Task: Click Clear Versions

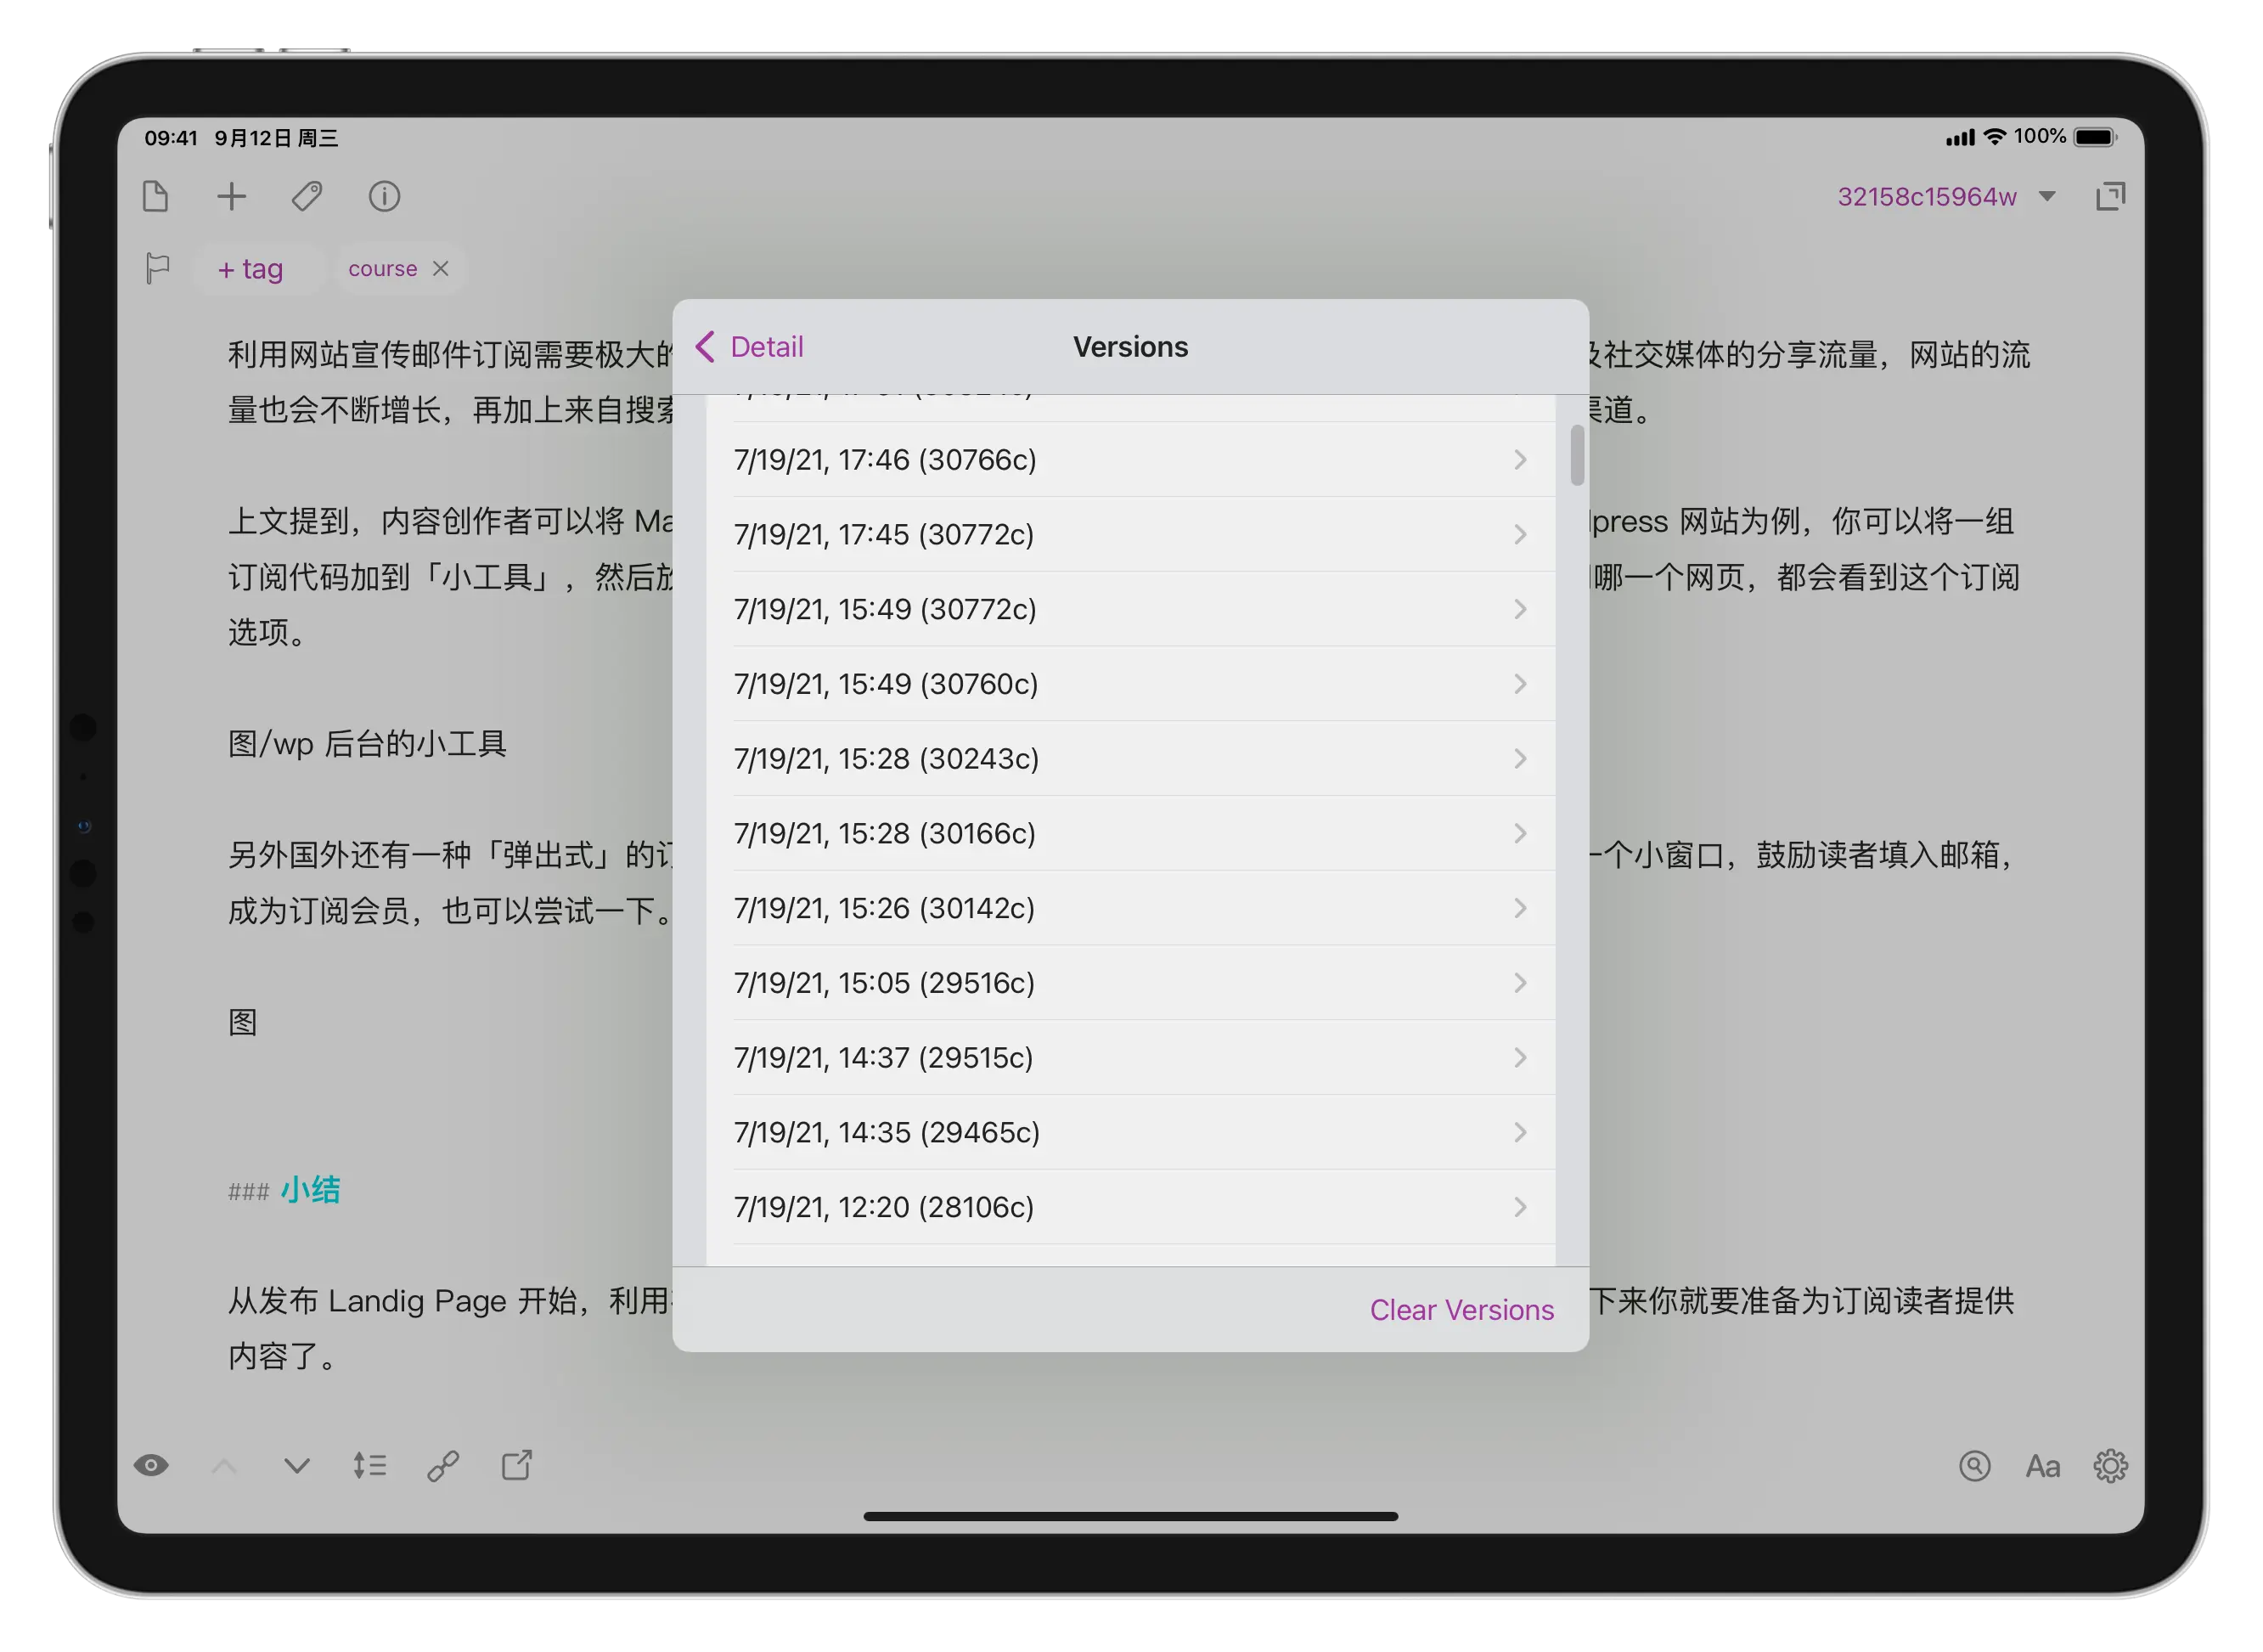Action: click(1461, 1310)
